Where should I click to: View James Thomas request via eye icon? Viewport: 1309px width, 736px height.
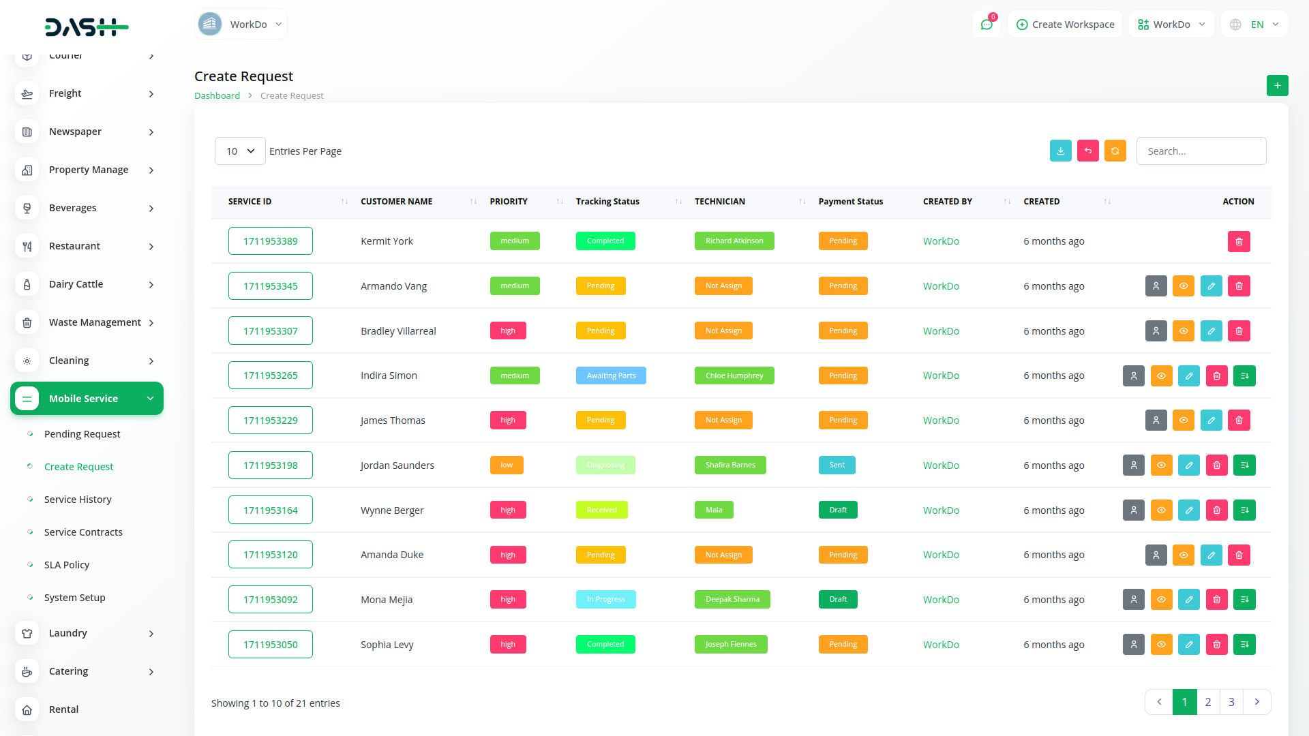1184,420
